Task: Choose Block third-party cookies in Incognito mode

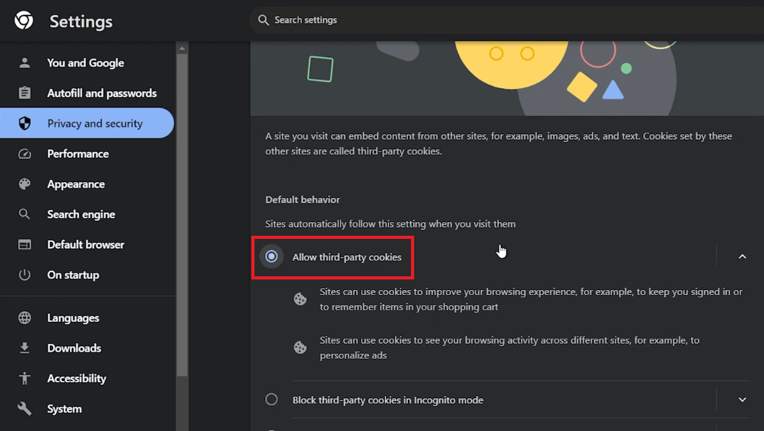Action: 271,399
